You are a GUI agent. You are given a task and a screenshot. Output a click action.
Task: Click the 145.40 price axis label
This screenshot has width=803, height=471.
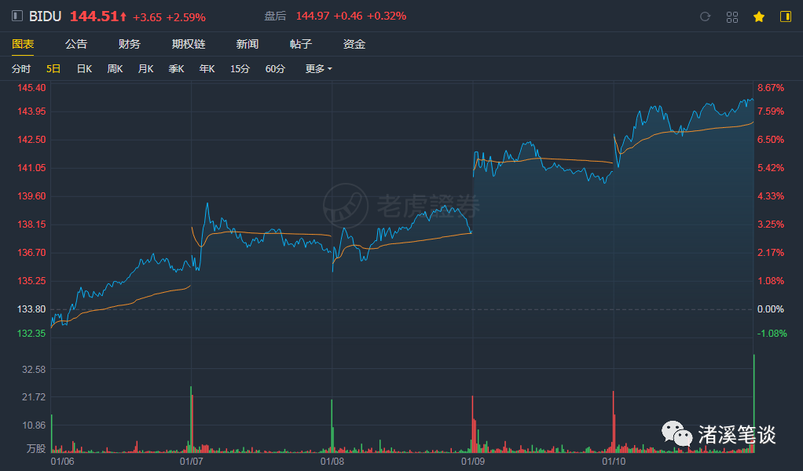pos(31,87)
